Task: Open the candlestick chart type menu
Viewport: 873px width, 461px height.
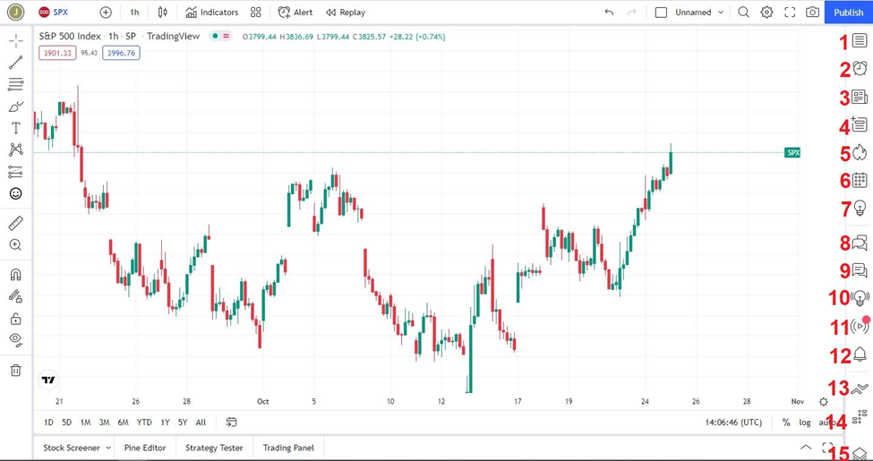Action: 163,13
